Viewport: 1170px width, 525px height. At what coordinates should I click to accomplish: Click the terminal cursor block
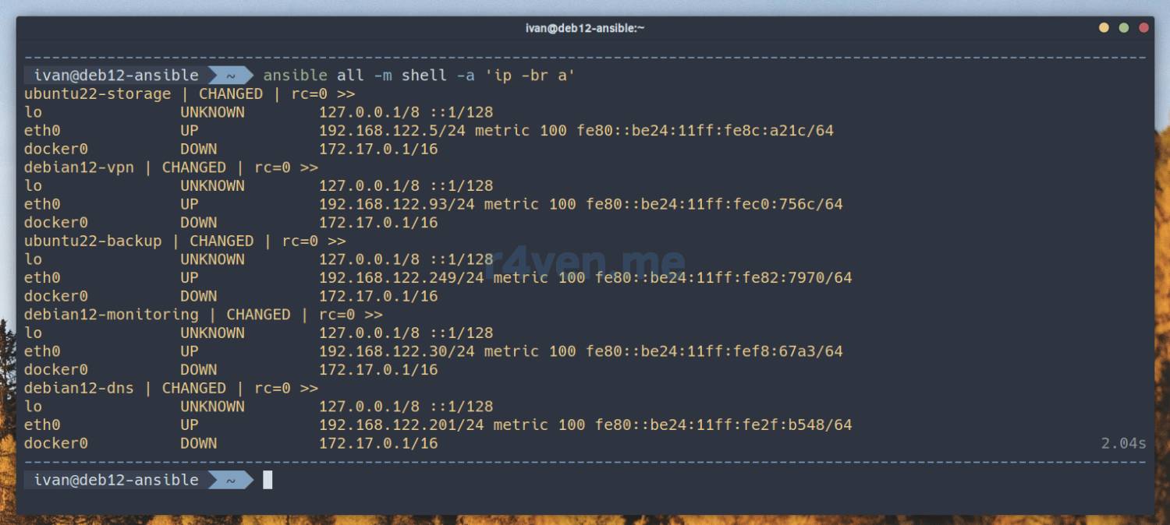pyautogui.click(x=268, y=481)
